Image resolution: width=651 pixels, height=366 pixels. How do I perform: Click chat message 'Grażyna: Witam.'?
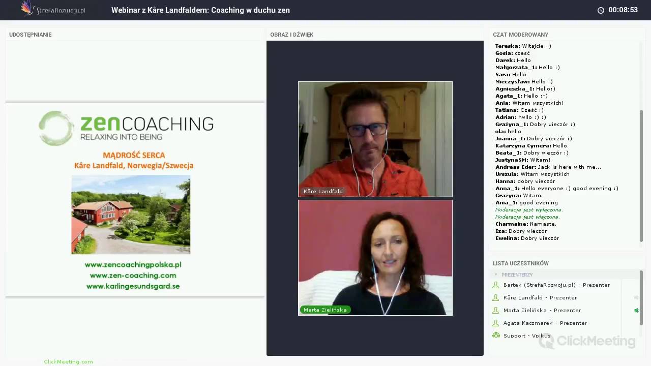click(519, 196)
